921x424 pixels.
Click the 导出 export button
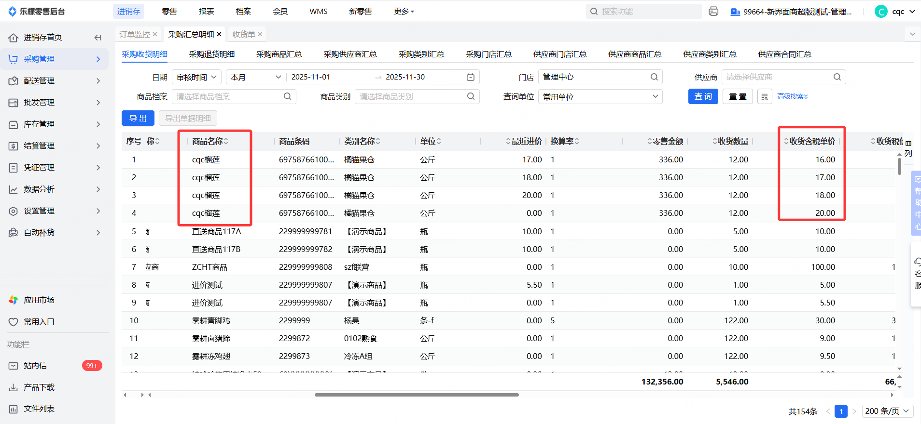click(x=138, y=119)
